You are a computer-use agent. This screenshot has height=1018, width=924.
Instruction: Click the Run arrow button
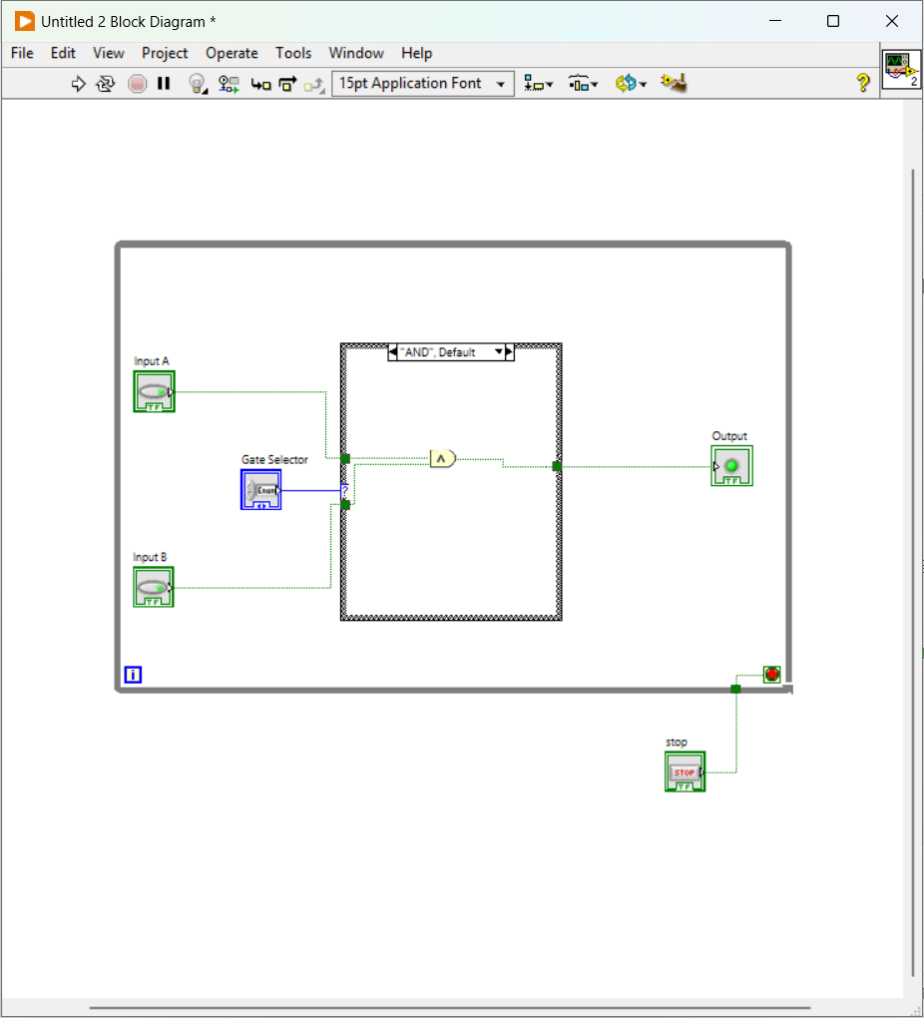pos(78,84)
